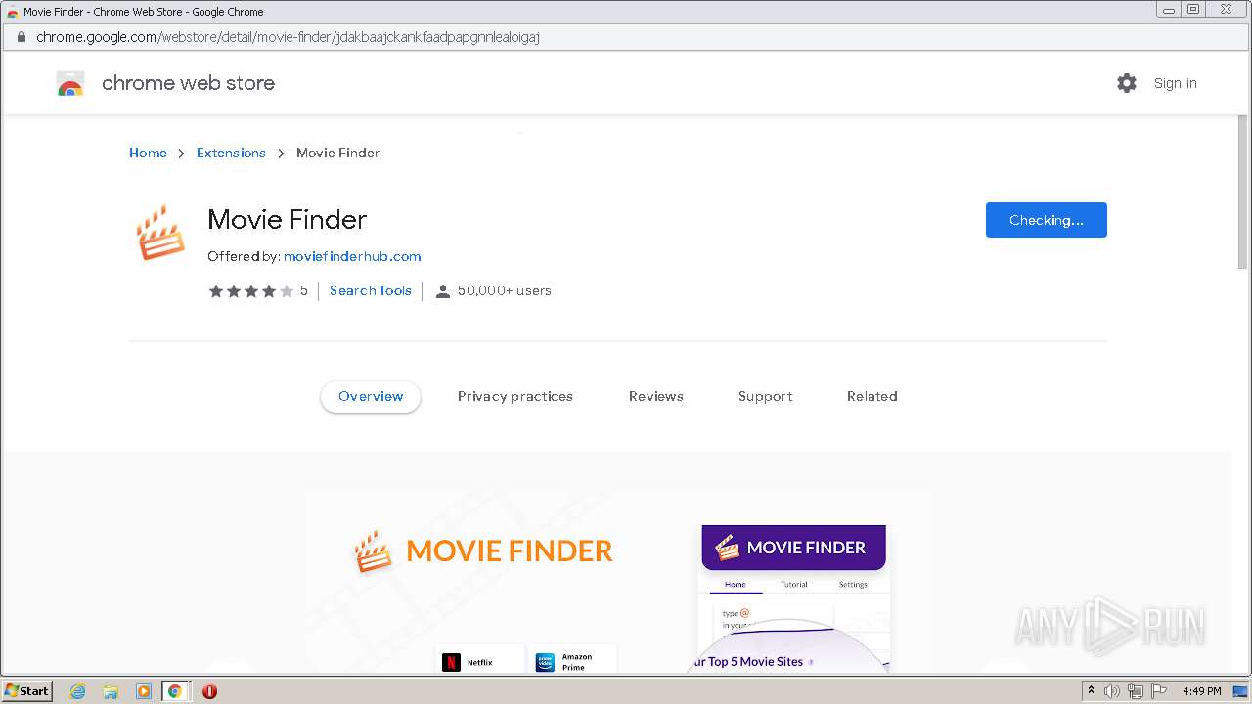Open the Start menu

pos(26,691)
